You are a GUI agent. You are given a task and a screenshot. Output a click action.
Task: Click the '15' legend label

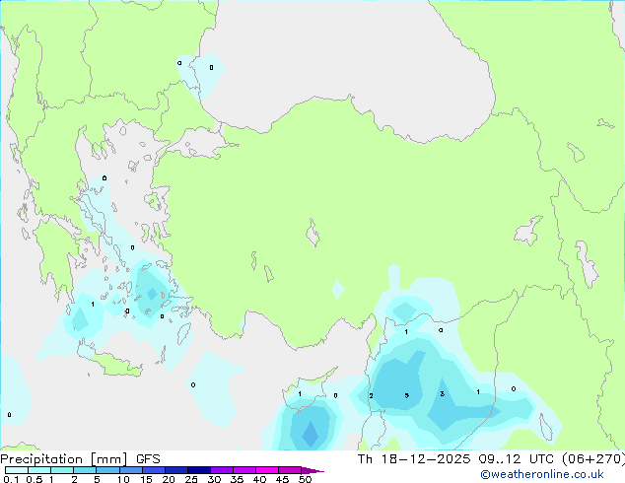pos(146,479)
